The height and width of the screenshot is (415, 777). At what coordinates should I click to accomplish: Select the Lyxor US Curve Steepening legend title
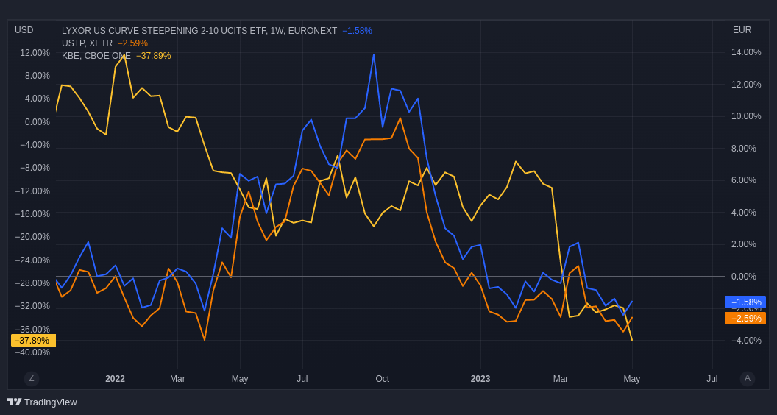click(x=199, y=31)
